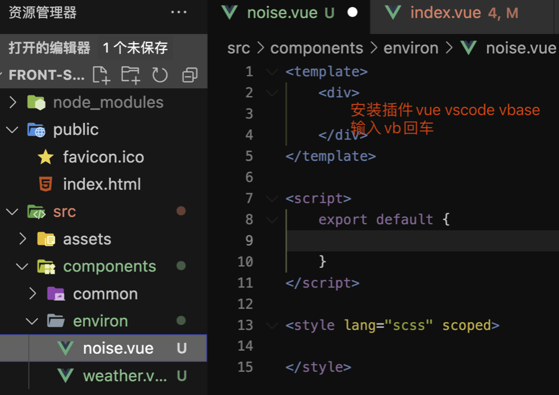The image size is (559, 395).
Task: Click the assets folder icon
Action: [x=46, y=239]
